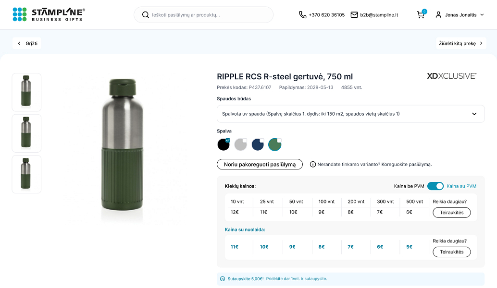Click the product code P437.6107

click(260, 87)
